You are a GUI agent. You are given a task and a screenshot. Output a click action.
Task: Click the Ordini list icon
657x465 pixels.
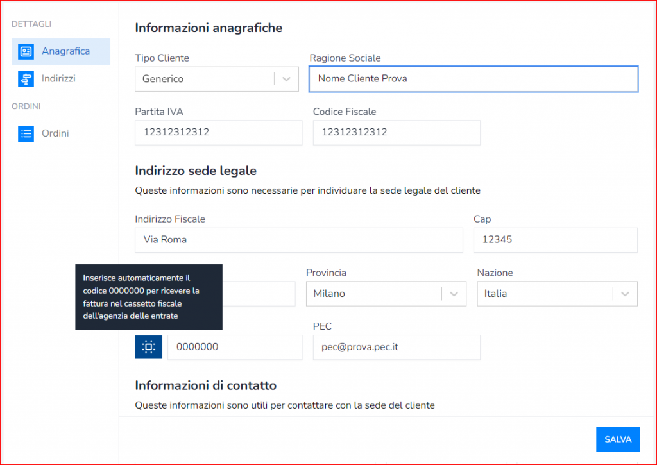(x=26, y=133)
